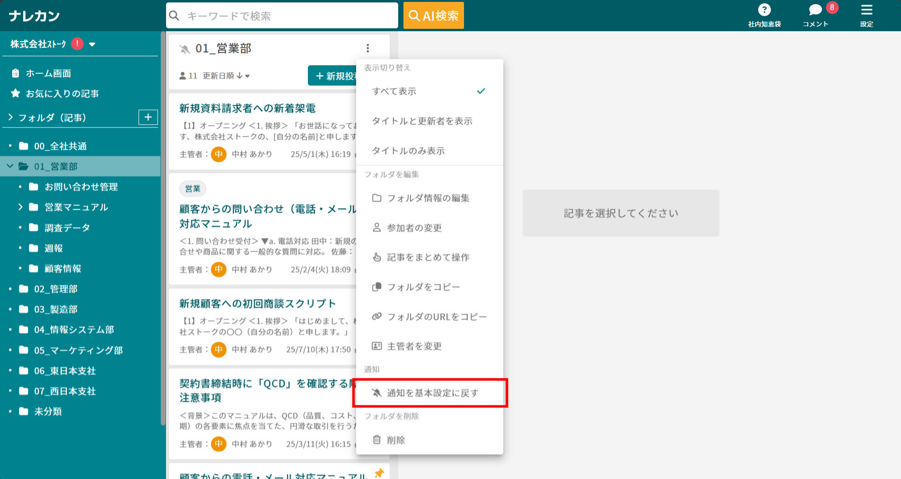
Task: Switch to タイトルのみ表示 view
Action: click(410, 151)
